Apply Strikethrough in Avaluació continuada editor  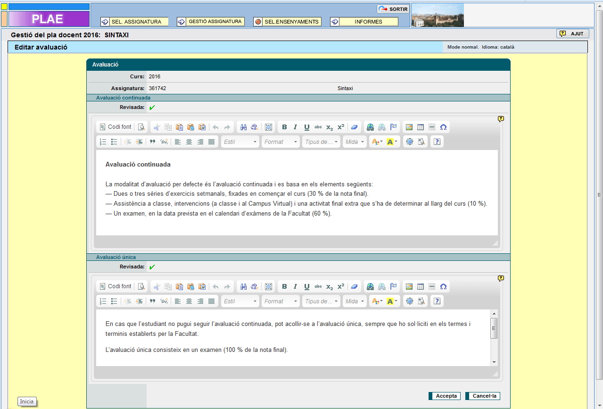tap(318, 127)
